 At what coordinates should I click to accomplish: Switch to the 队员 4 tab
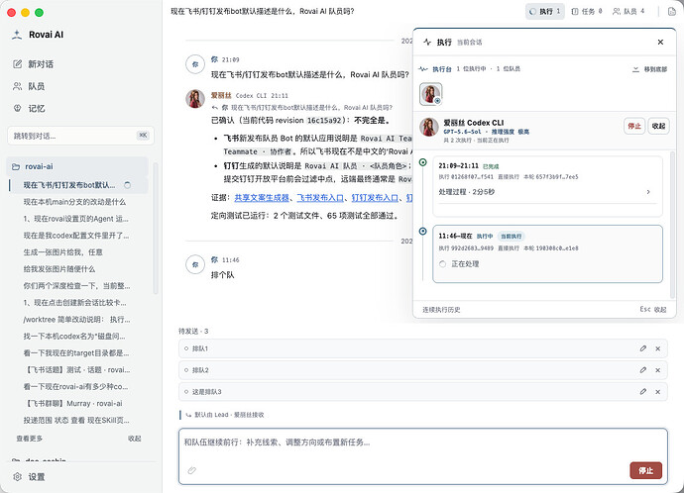tap(628, 11)
